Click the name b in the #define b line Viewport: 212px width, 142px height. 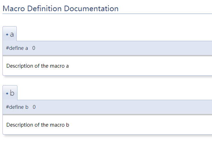pos(27,107)
